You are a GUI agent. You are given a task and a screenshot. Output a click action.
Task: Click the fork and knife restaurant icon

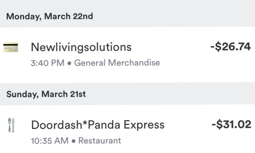point(11,125)
